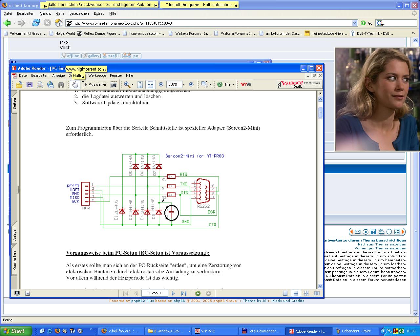420x336 pixels.
Task: Enable Fit Width page view
Action: coord(150,85)
